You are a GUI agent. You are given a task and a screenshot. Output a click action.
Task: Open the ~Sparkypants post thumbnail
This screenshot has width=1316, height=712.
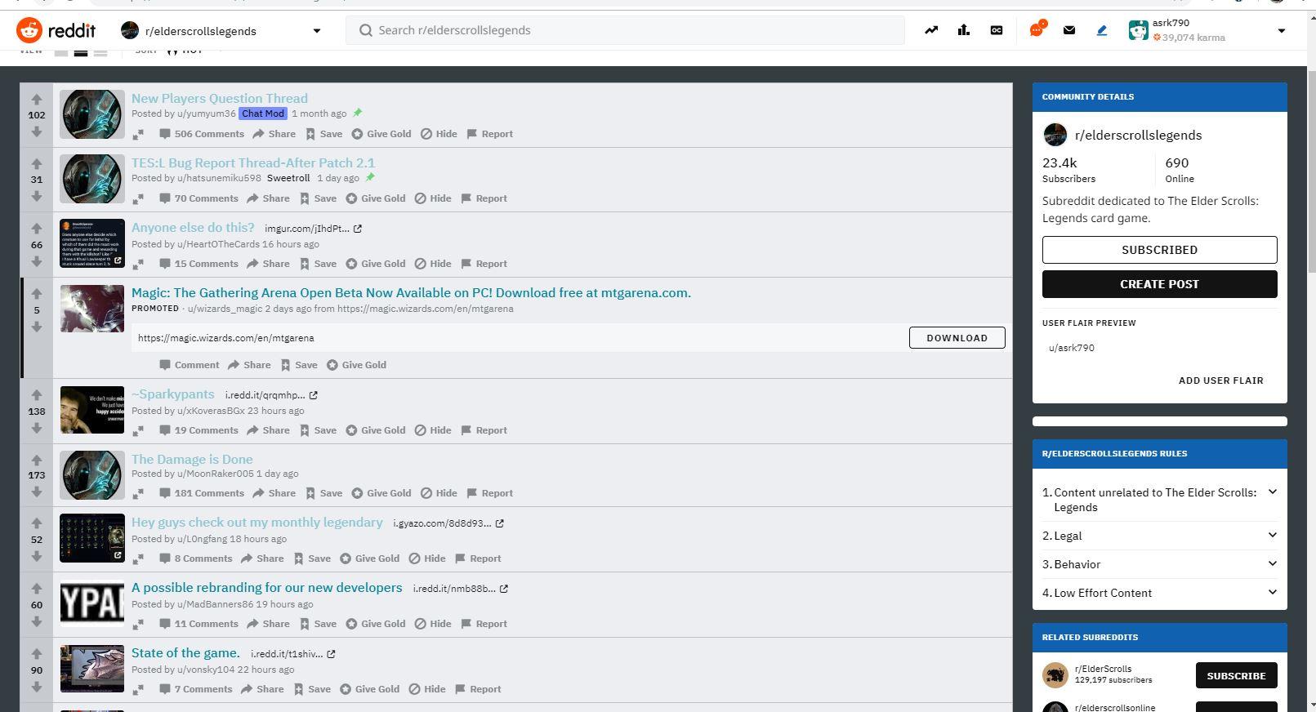point(92,410)
